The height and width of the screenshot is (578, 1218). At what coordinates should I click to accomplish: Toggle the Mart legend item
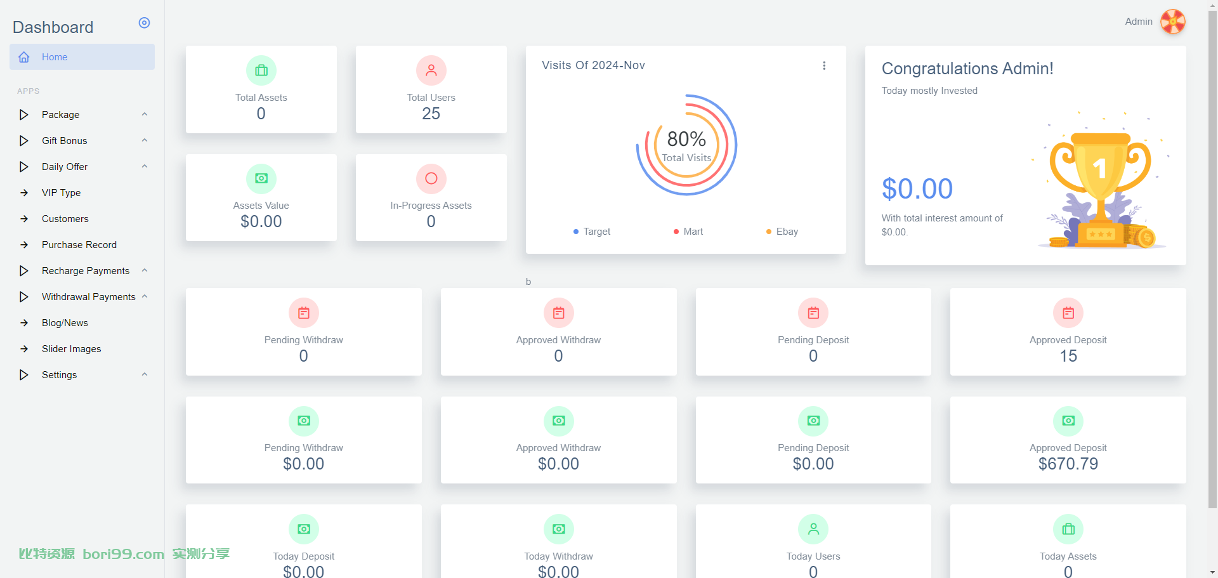point(688,232)
